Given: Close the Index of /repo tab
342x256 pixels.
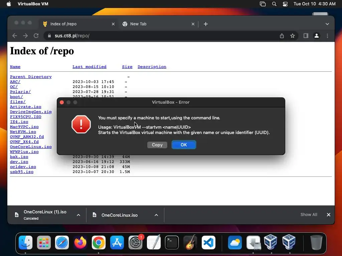Looking at the screenshot, I should pyautogui.click(x=113, y=24).
